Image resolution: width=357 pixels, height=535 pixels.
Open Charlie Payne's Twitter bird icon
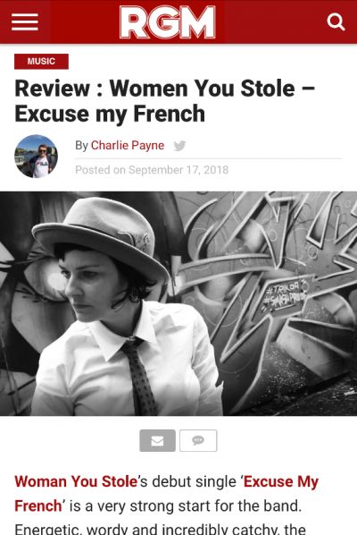click(179, 145)
